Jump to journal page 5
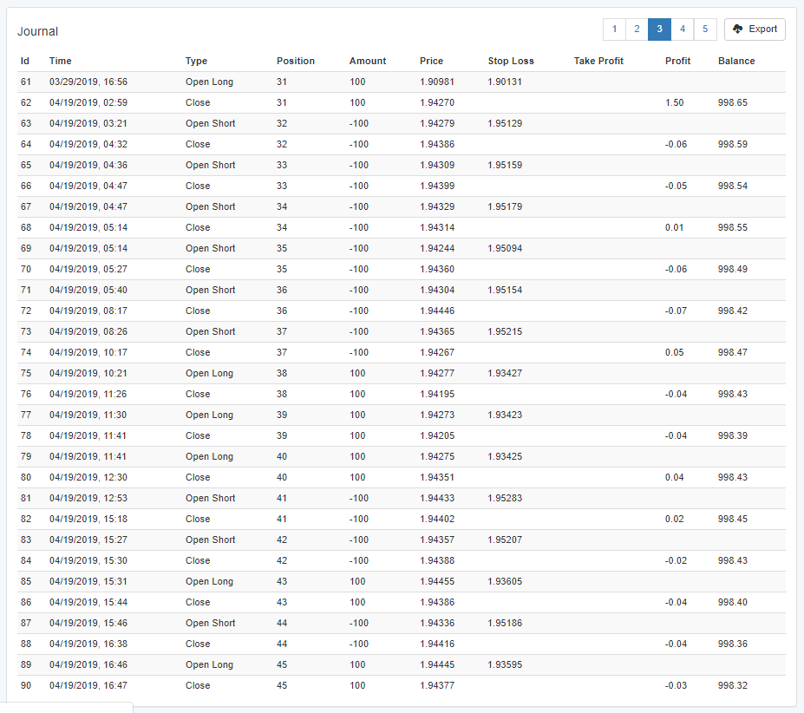Screen dimensions: 804x713 [705, 29]
